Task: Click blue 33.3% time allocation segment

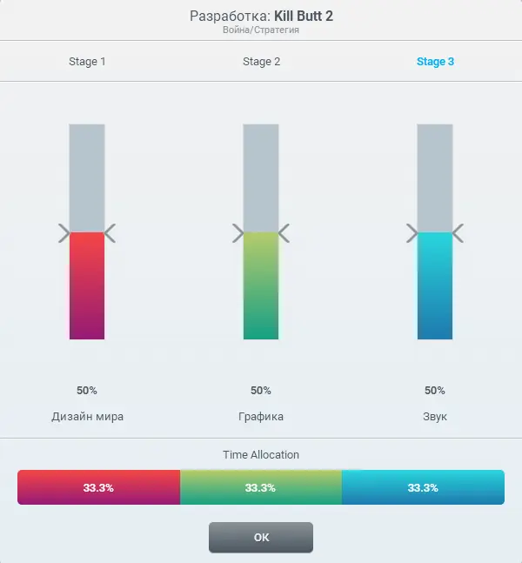Action: 423,487
